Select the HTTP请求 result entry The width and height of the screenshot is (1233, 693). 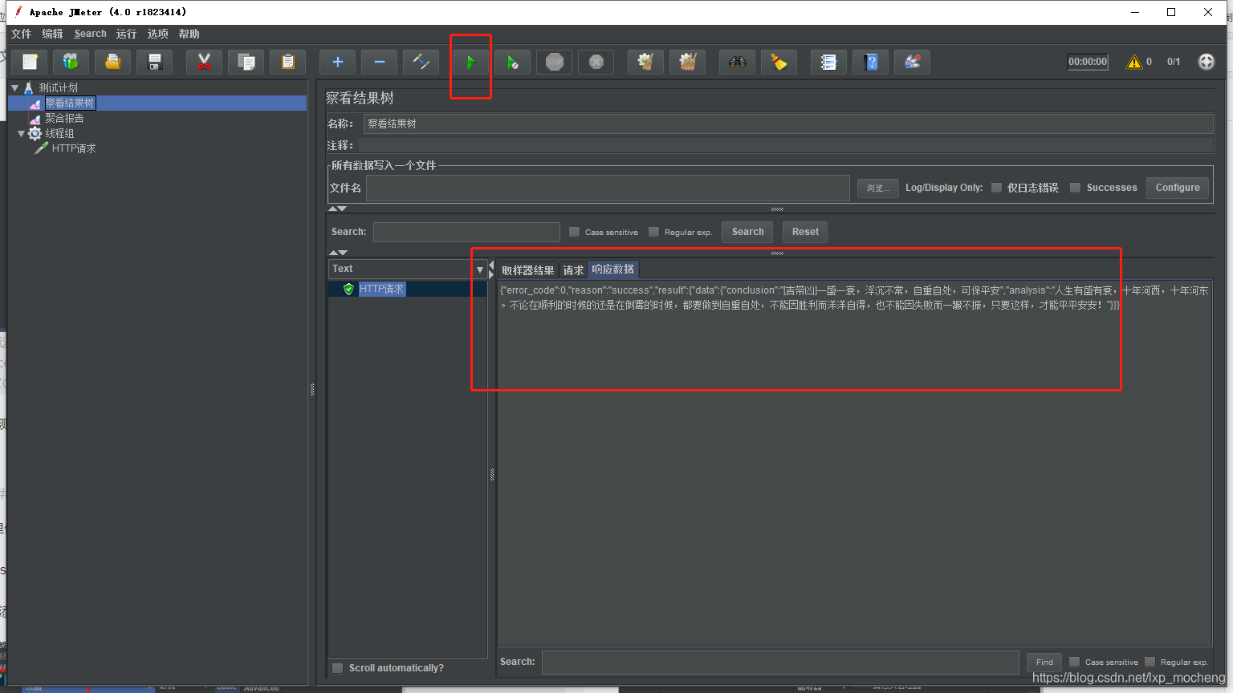click(x=382, y=289)
